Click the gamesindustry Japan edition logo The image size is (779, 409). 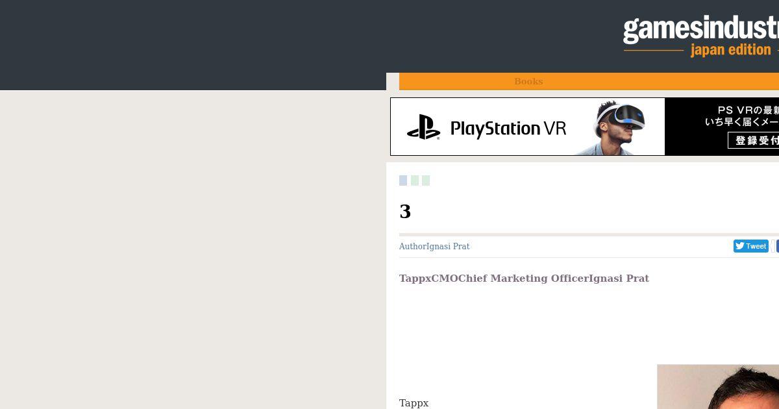pyautogui.click(x=701, y=37)
